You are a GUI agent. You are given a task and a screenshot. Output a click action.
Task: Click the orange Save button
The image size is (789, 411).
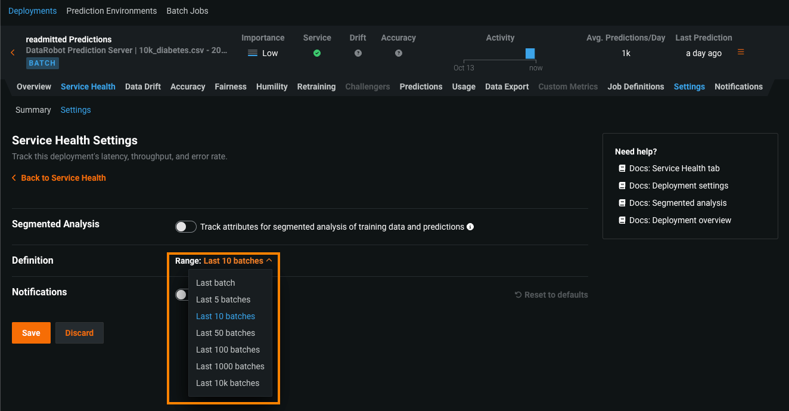click(x=31, y=333)
